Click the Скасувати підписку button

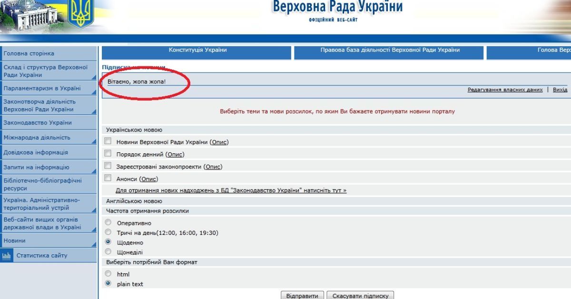pos(360,296)
